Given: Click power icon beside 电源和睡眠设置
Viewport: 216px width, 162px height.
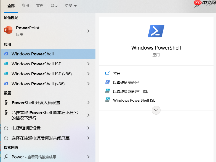Looking at the screenshot, I should [x=6, y=128].
